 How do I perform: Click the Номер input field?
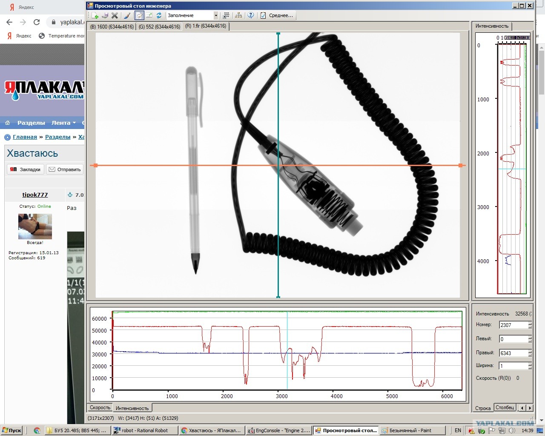coord(513,325)
